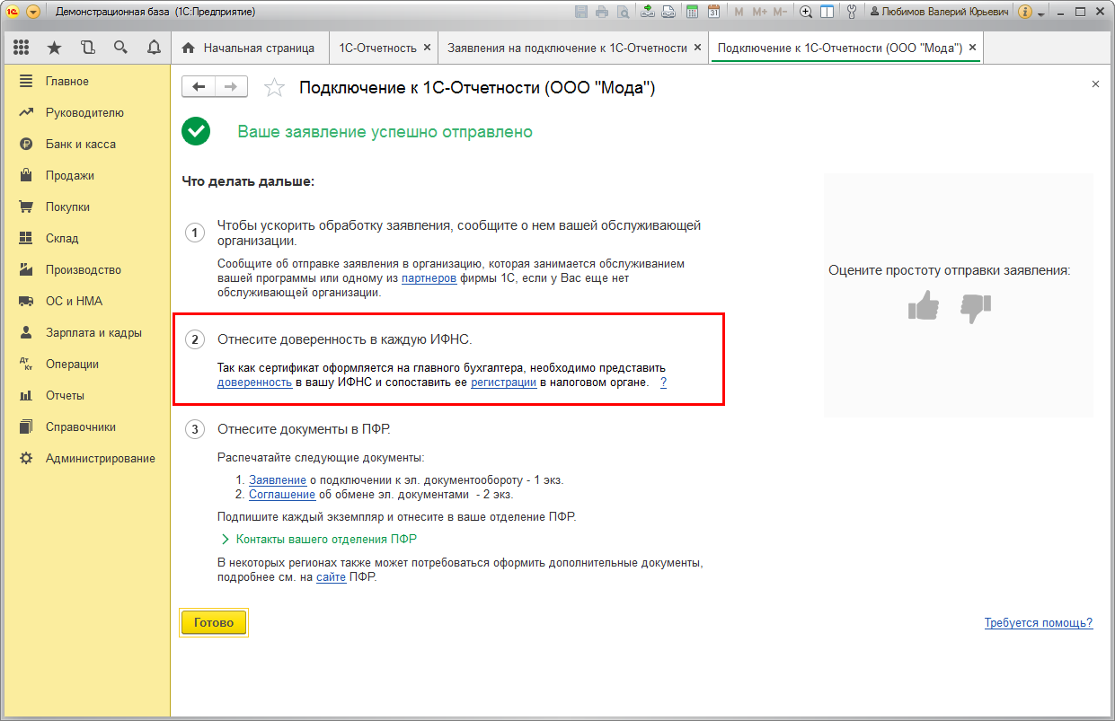1115x721 pixels.
Task: Close the '1С-Отчетность' tab
Action: [427, 48]
